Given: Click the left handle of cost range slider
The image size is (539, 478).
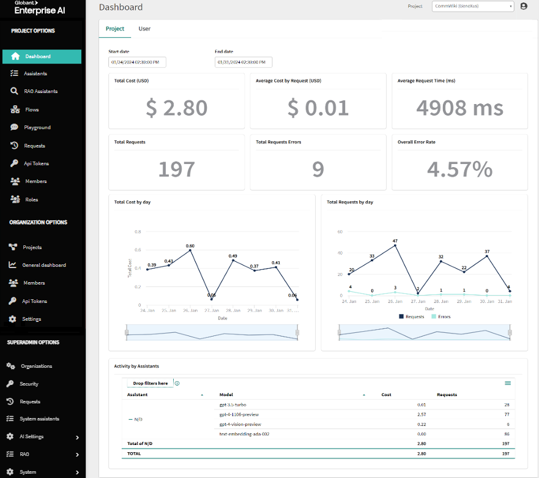Looking at the screenshot, I should tap(127, 332).
